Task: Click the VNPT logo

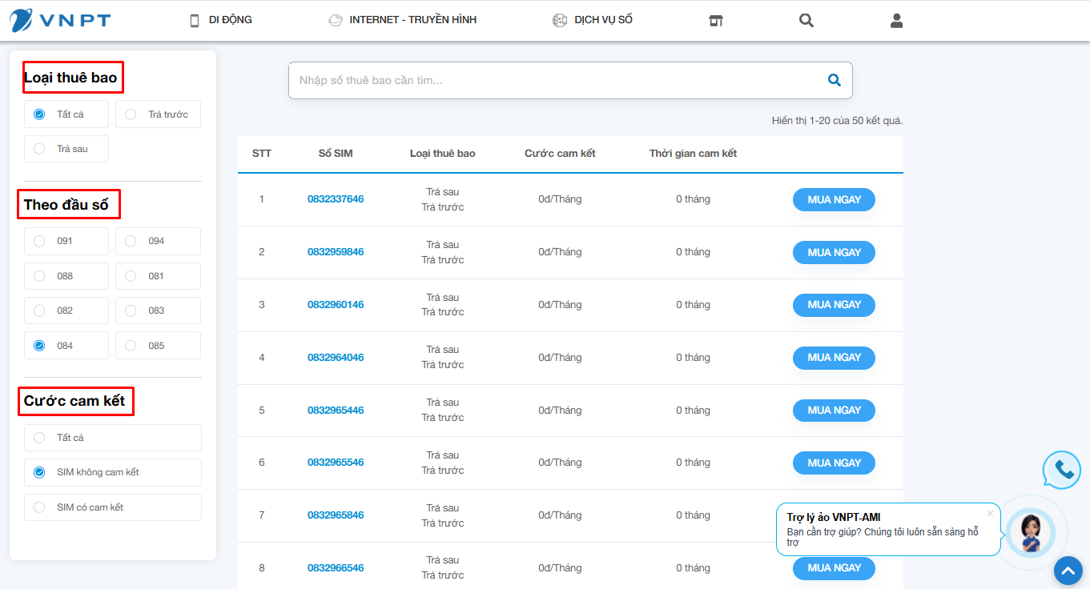Action: 56,20
